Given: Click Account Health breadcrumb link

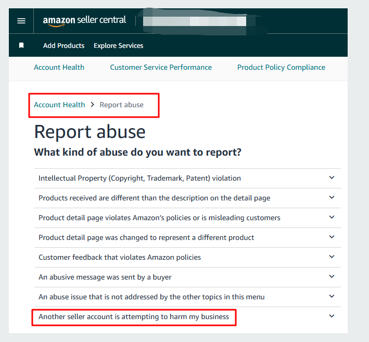Looking at the screenshot, I should [x=59, y=105].
